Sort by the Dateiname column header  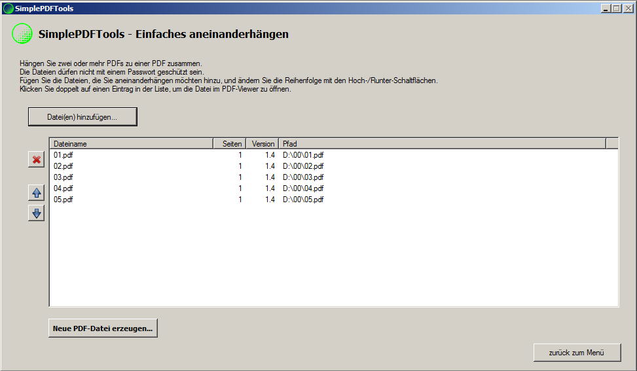[131, 144]
